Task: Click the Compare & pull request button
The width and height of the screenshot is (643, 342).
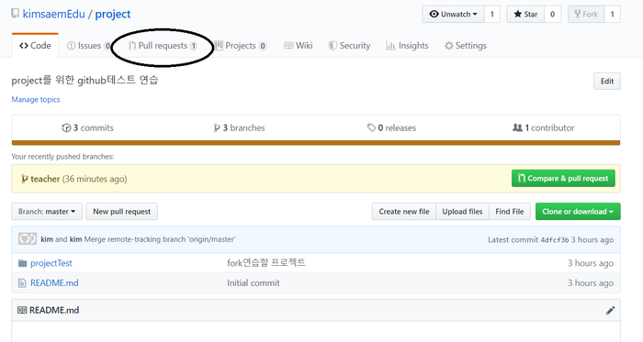Action: tap(563, 179)
